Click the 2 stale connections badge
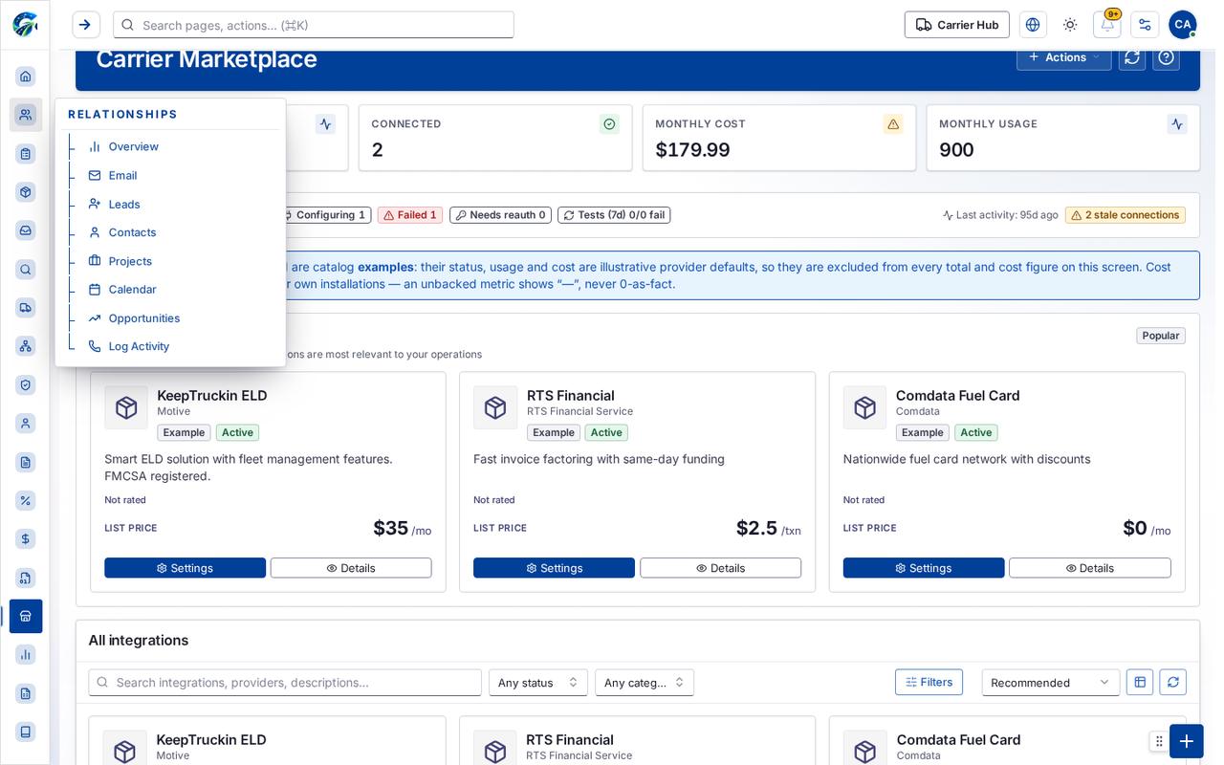Image resolution: width=1224 pixels, height=765 pixels. coord(1126,215)
